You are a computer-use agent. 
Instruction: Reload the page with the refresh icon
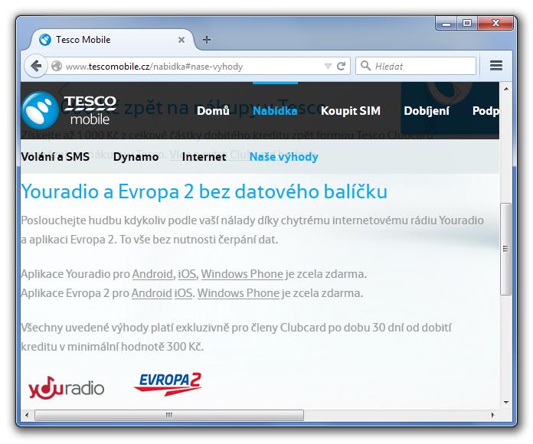coord(341,66)
